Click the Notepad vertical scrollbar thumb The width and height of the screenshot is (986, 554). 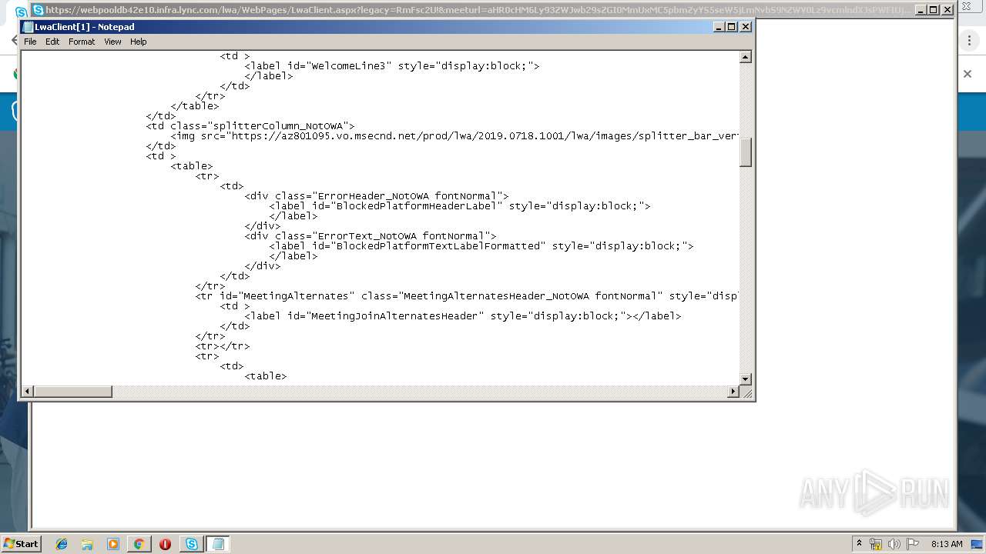click(x=745, y=152)
